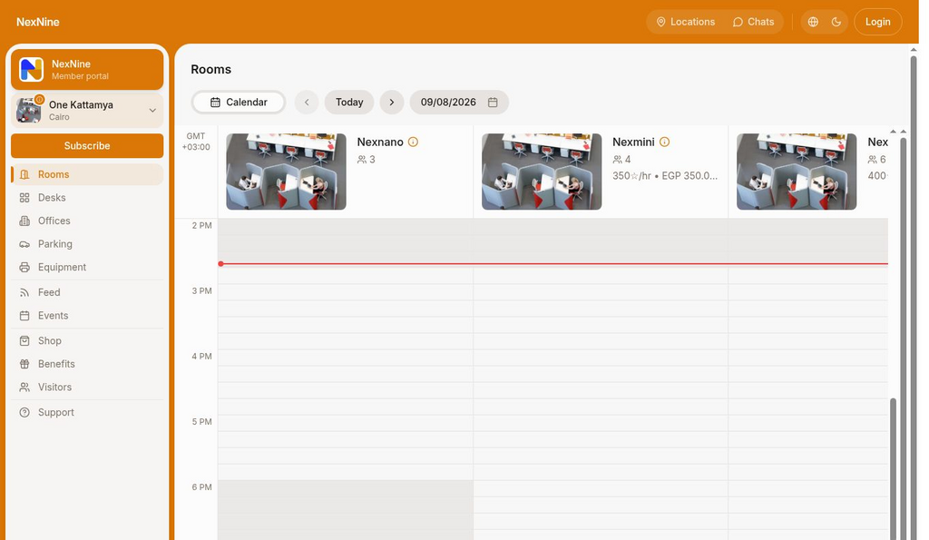Click the Events calendar icon in the sidebar
This screenshot has height=540, width=929.
(24, 315)
